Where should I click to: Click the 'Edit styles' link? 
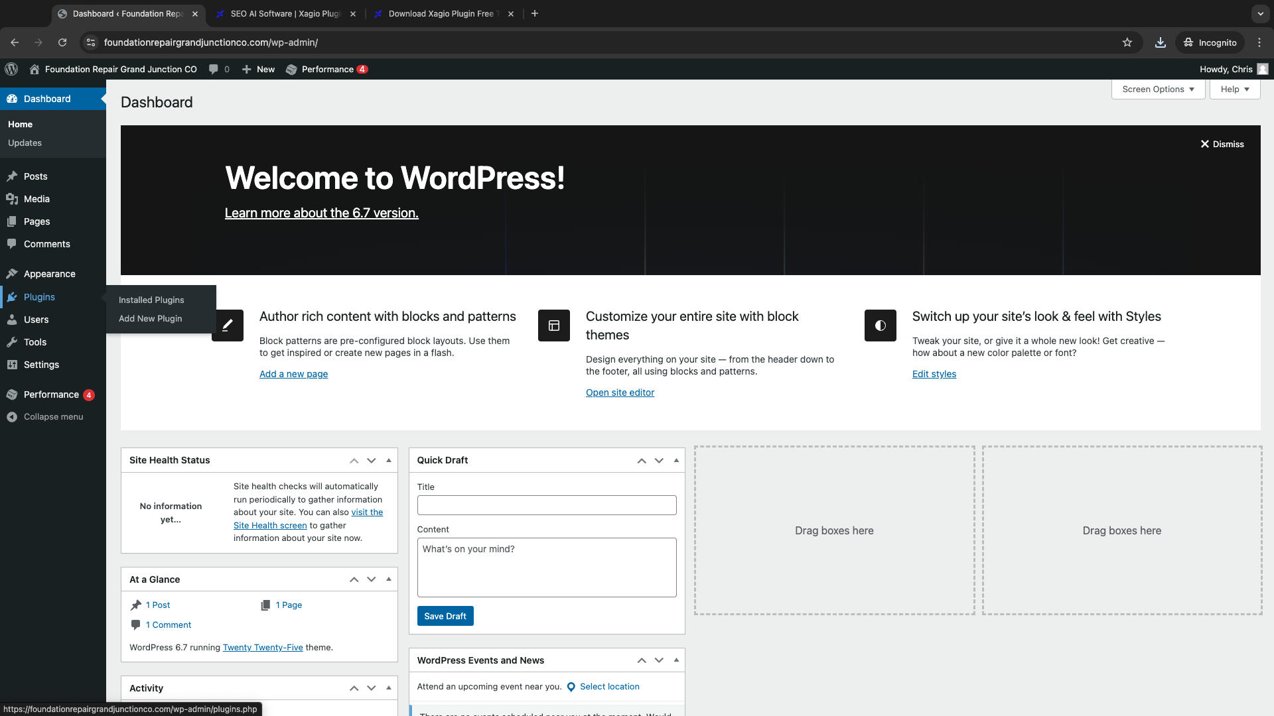934,374
